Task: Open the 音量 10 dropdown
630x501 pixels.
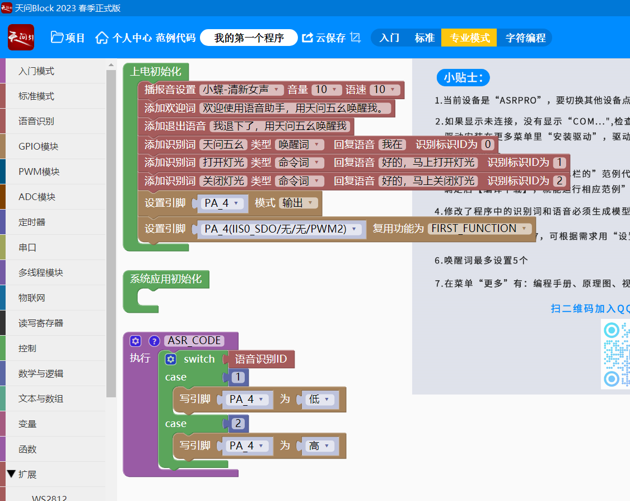Action: [326, 90]
